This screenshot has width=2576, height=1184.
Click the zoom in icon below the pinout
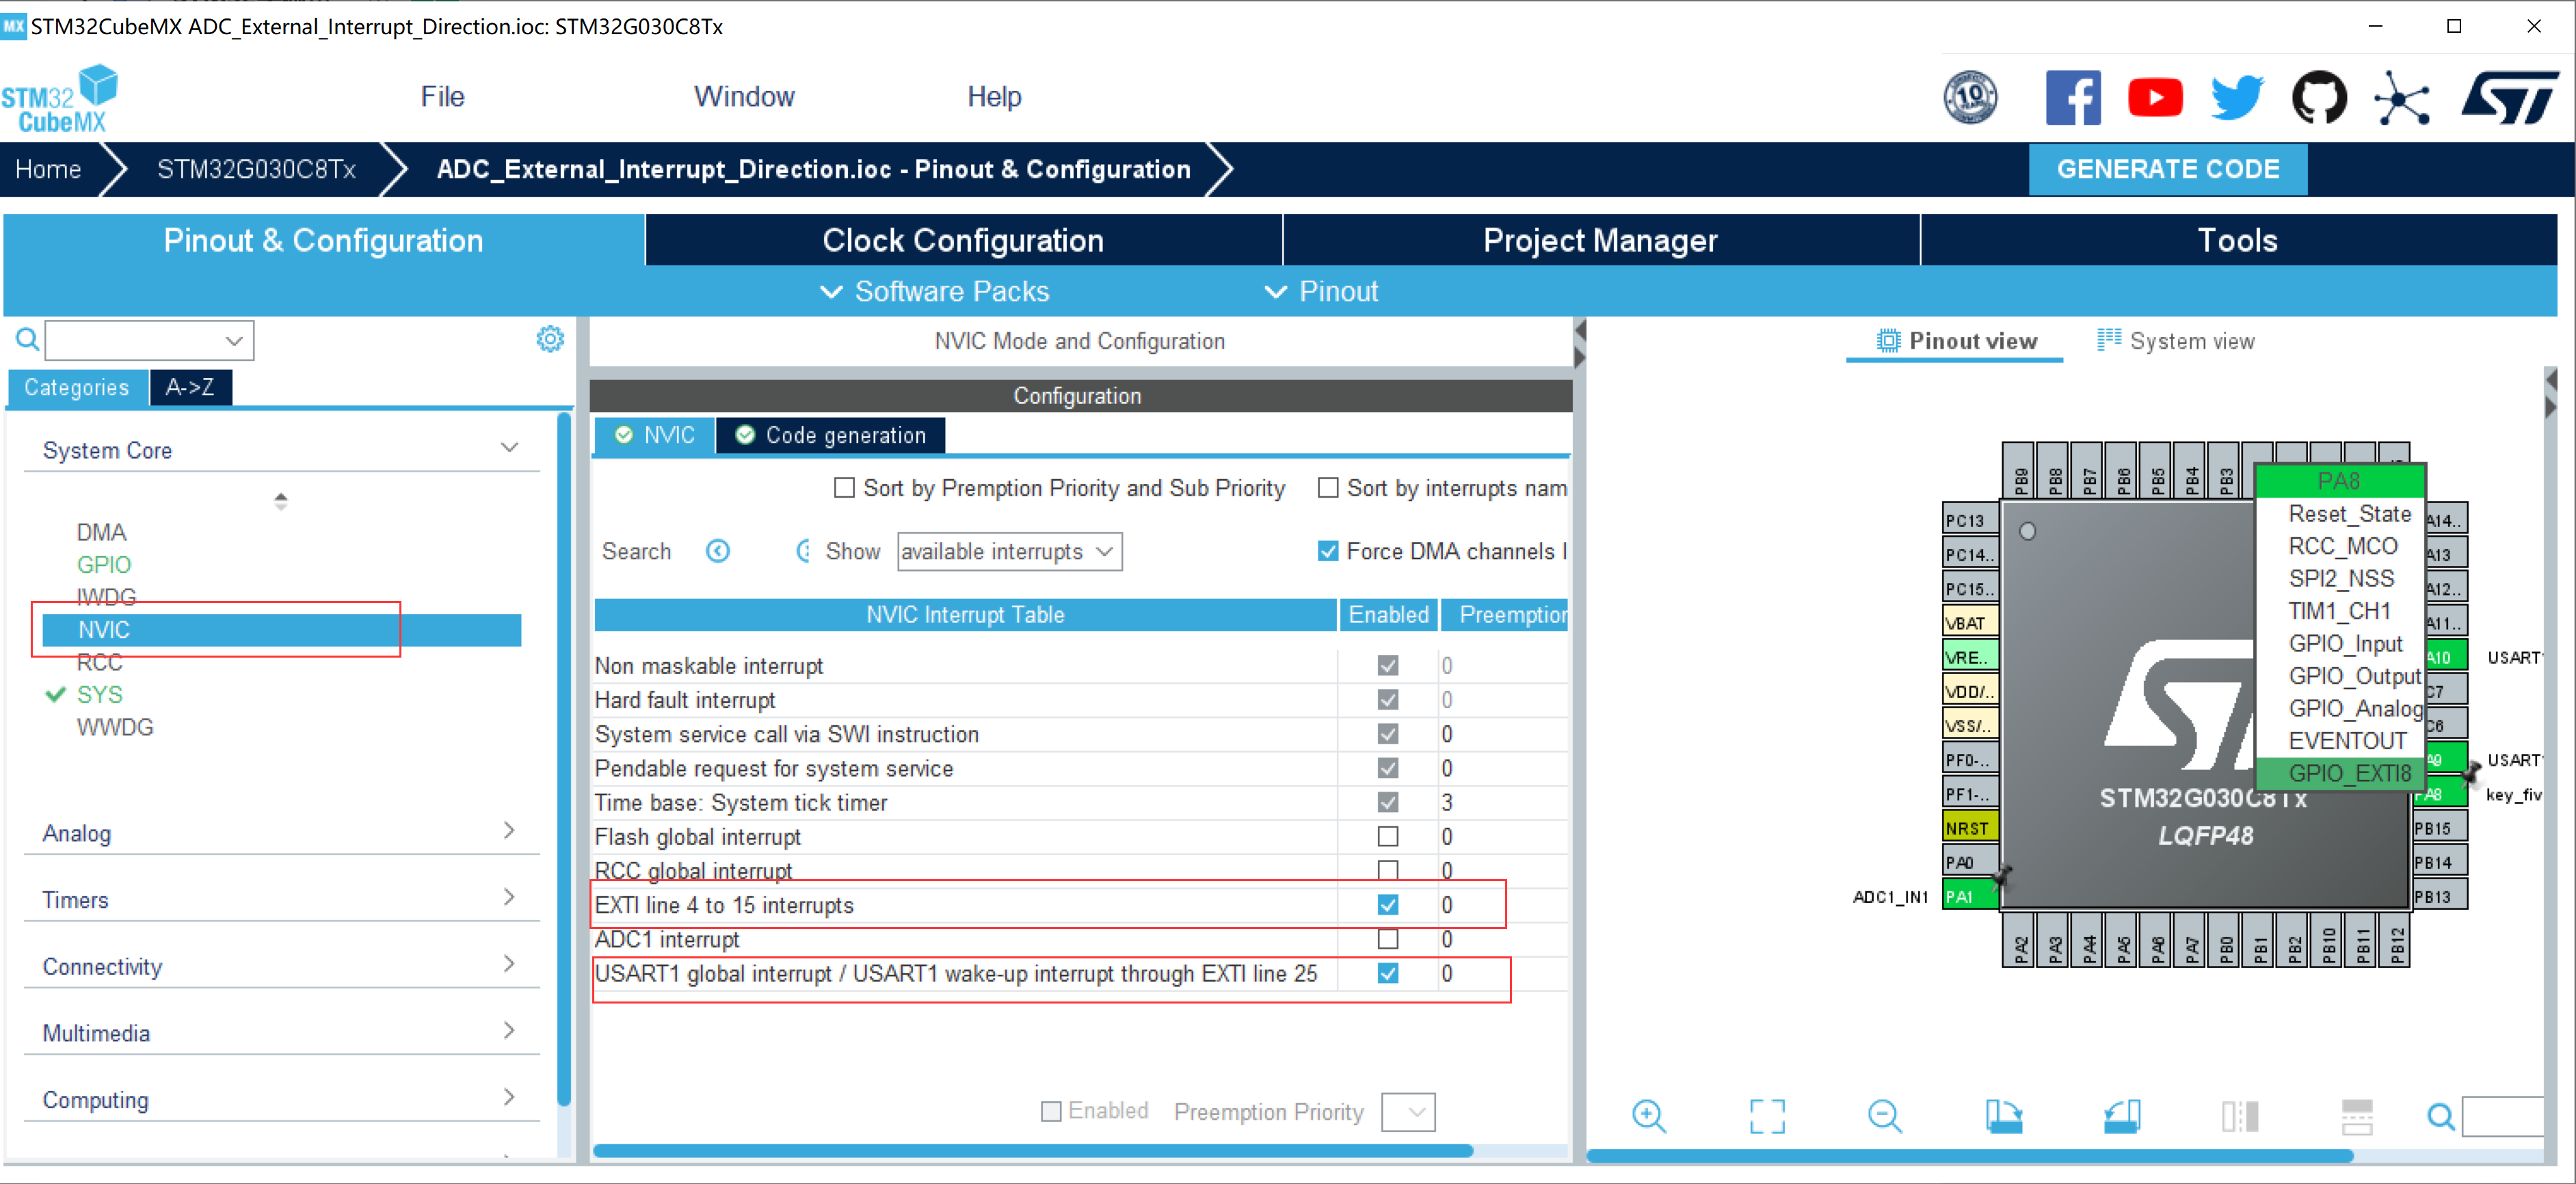click(x=1648, y=1115)
